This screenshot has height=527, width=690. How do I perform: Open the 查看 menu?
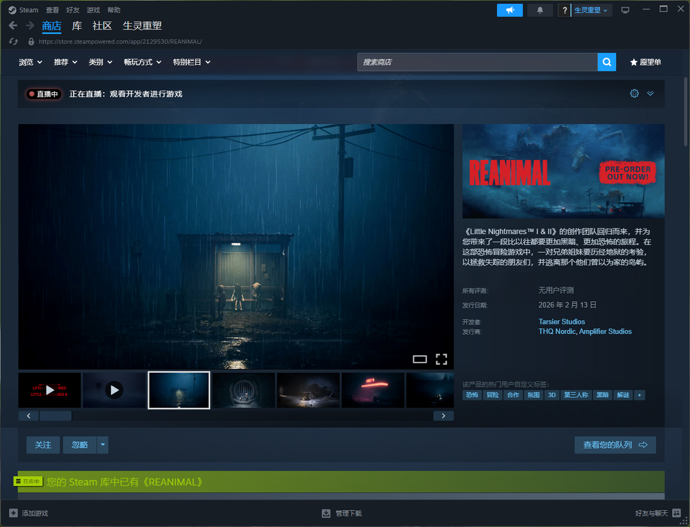tap(52, 10)
